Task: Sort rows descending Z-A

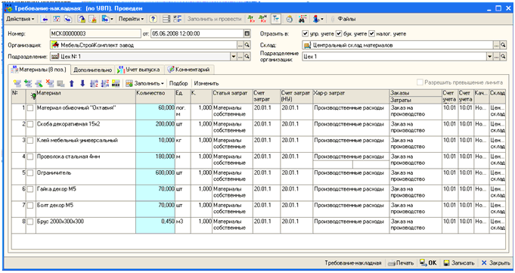Action: click(105, 83)
